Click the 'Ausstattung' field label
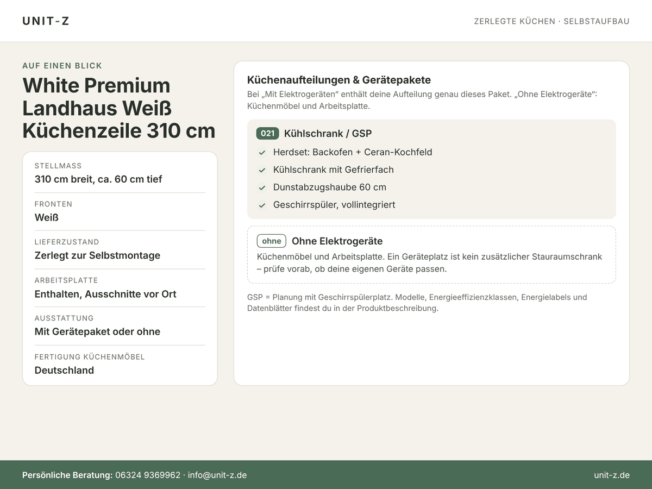 (x=64, y=318)
